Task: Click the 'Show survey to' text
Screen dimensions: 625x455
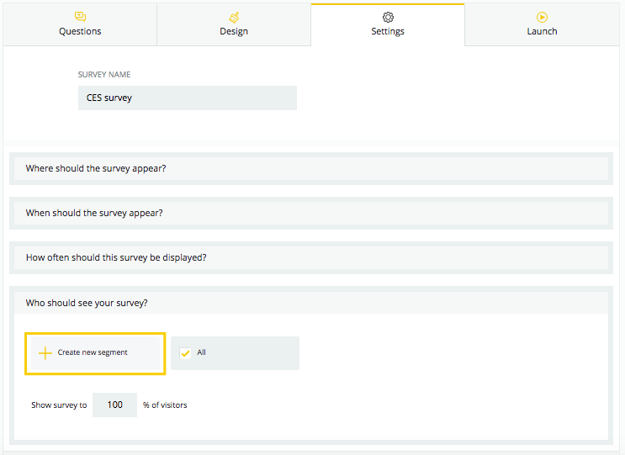Action: [59, 405]
